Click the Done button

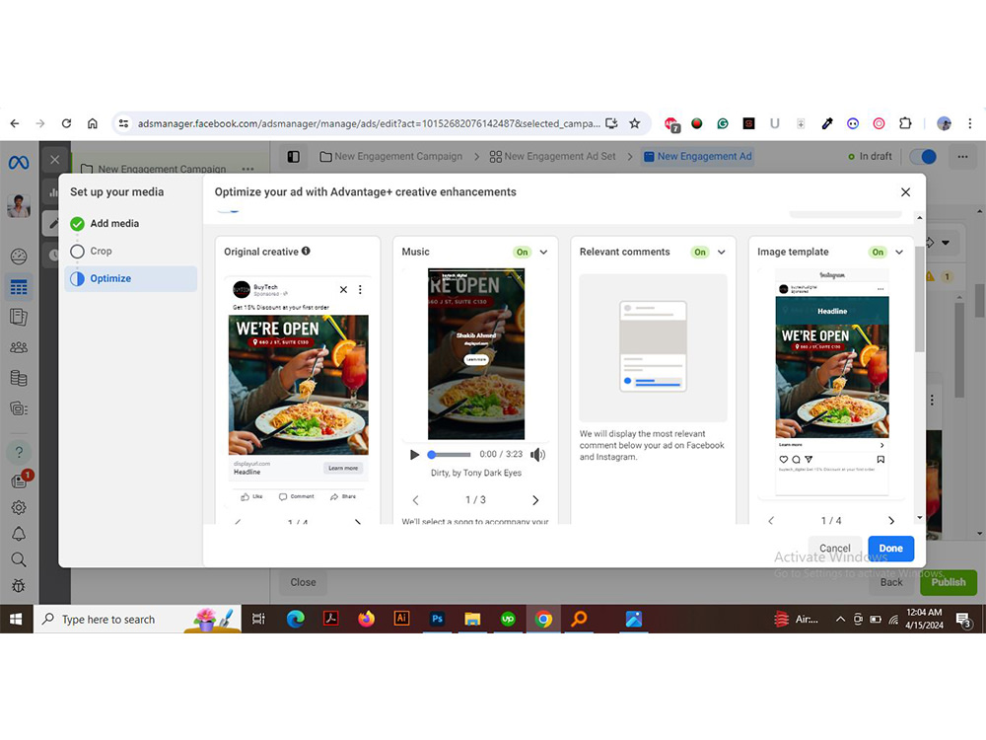(890, 548)
